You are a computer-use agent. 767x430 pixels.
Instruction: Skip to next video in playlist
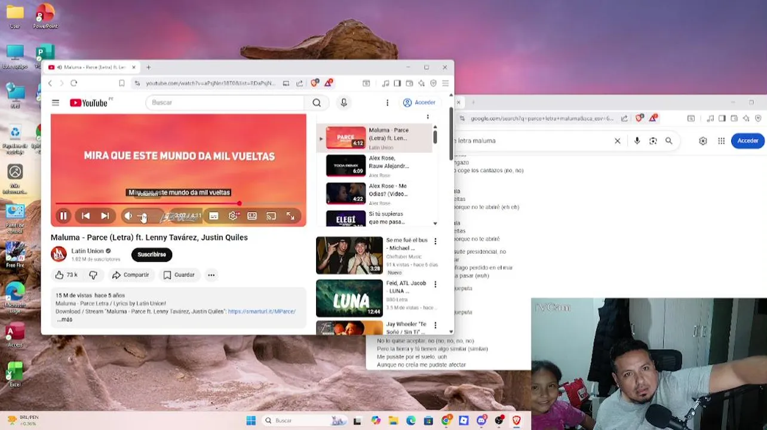click(x=105, y=216)
